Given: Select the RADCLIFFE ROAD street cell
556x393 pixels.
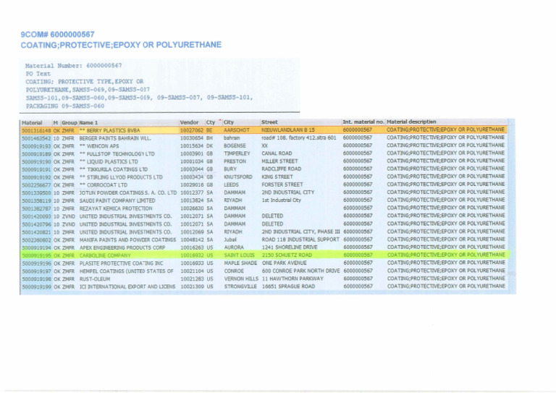Looking at the screenshot, I should (281, 169).
